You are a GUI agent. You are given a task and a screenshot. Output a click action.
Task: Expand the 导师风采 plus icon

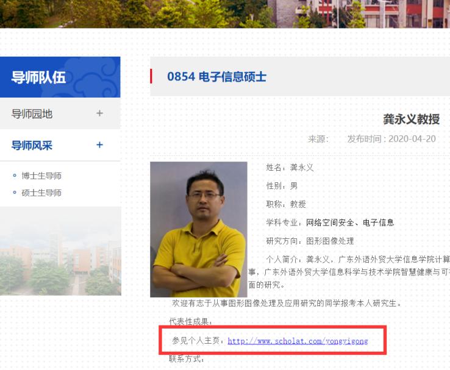99,145
